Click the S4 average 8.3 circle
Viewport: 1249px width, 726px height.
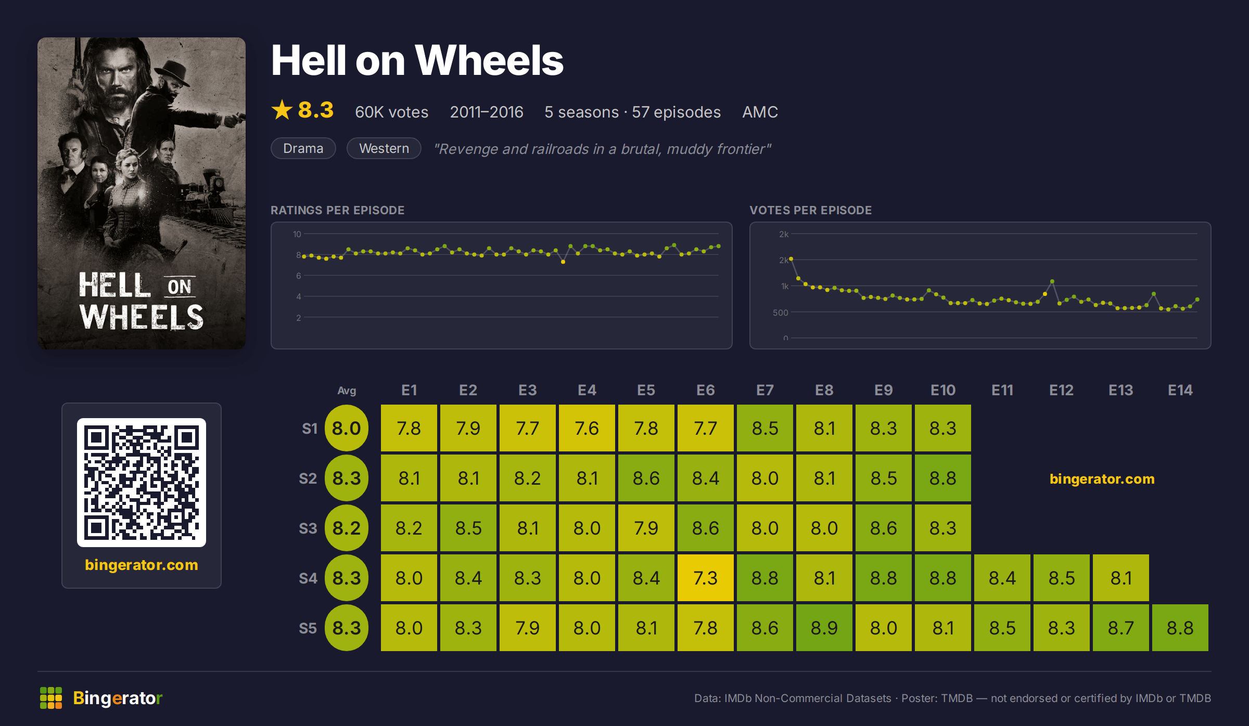tap(347, 578)
